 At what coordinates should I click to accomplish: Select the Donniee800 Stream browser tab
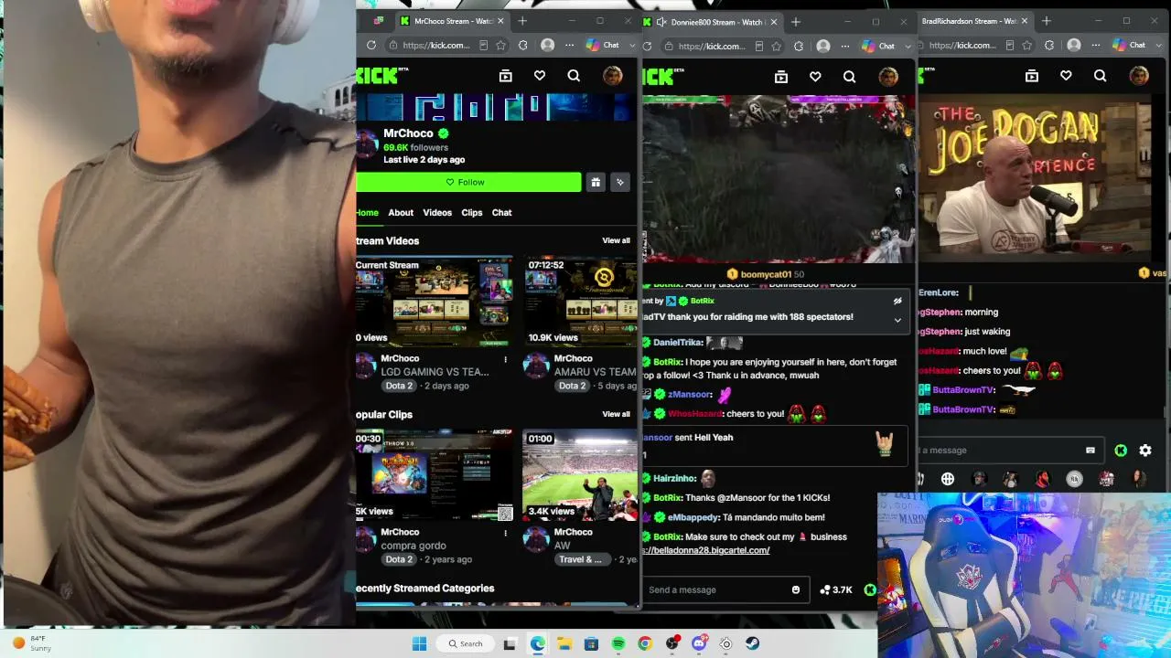point(709,22)
